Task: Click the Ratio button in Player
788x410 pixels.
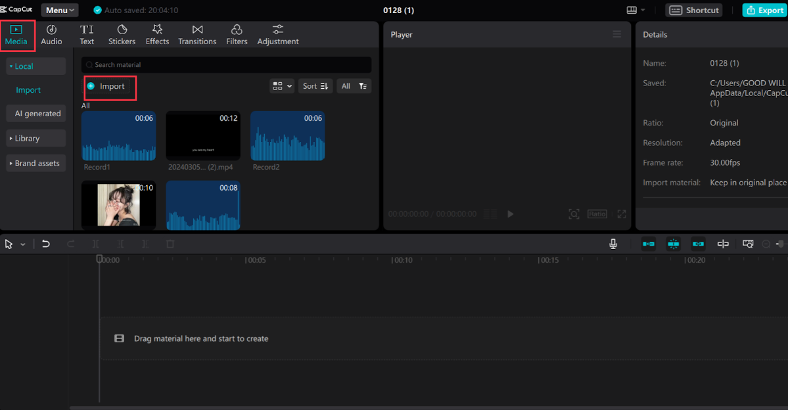Action: 597,214
